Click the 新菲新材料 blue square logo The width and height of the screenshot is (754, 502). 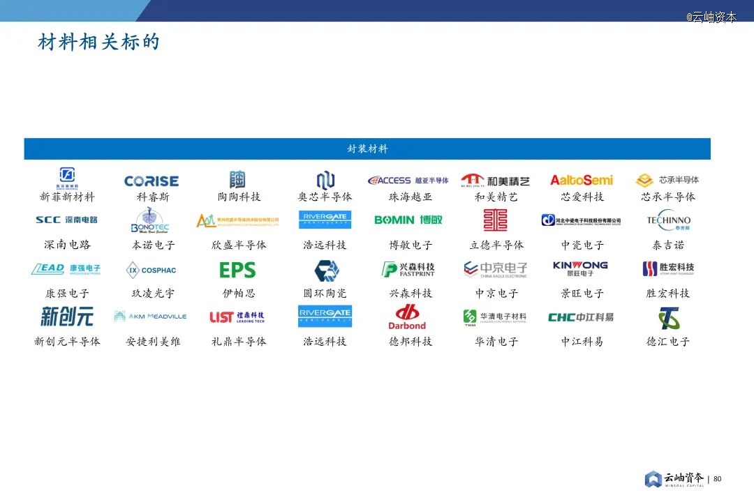click(67, 177)
